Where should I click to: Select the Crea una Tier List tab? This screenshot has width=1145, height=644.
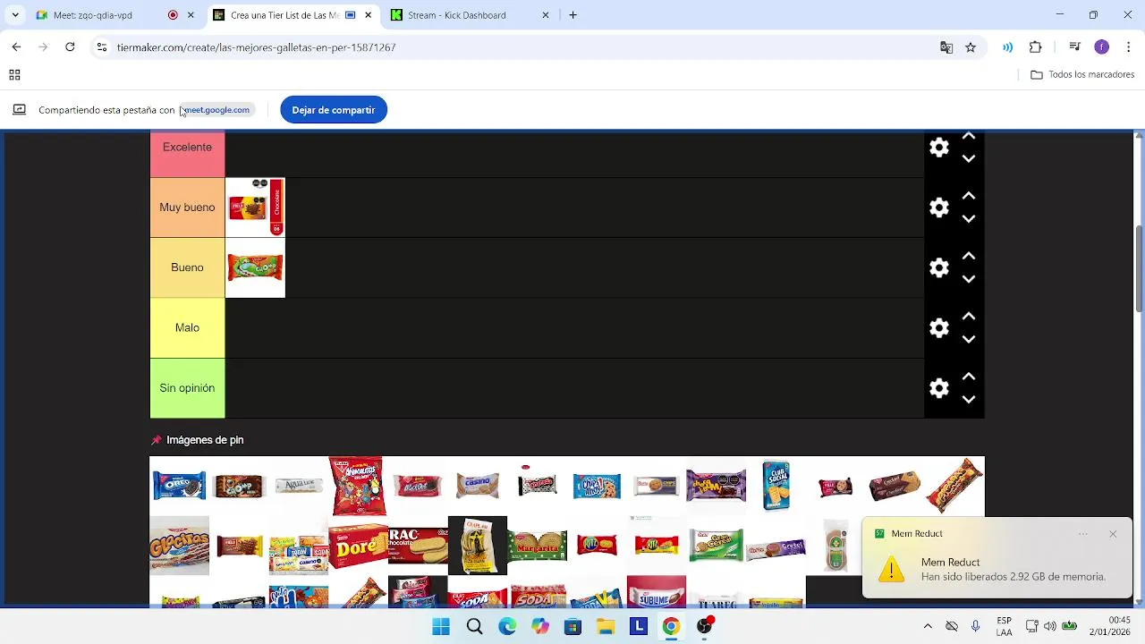[x=294, y=15]
